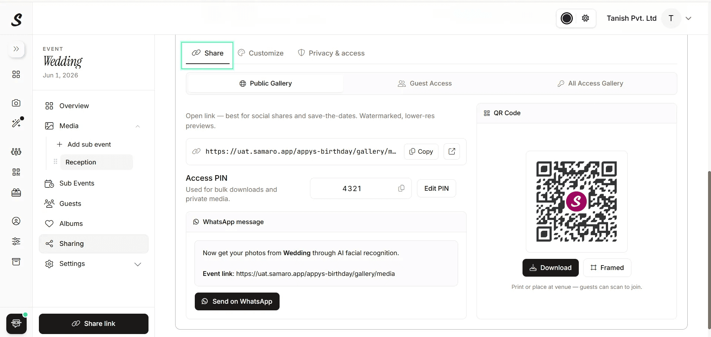
Task: Copy the access PIN 4321 icon
Action: click(x=401, y=188)
